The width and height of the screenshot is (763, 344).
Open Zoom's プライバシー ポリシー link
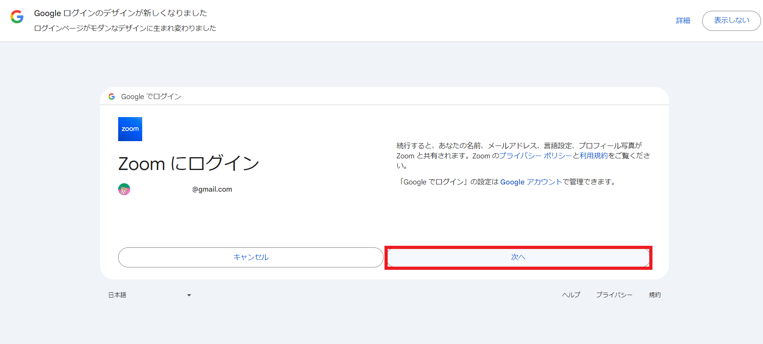(535, 156)
